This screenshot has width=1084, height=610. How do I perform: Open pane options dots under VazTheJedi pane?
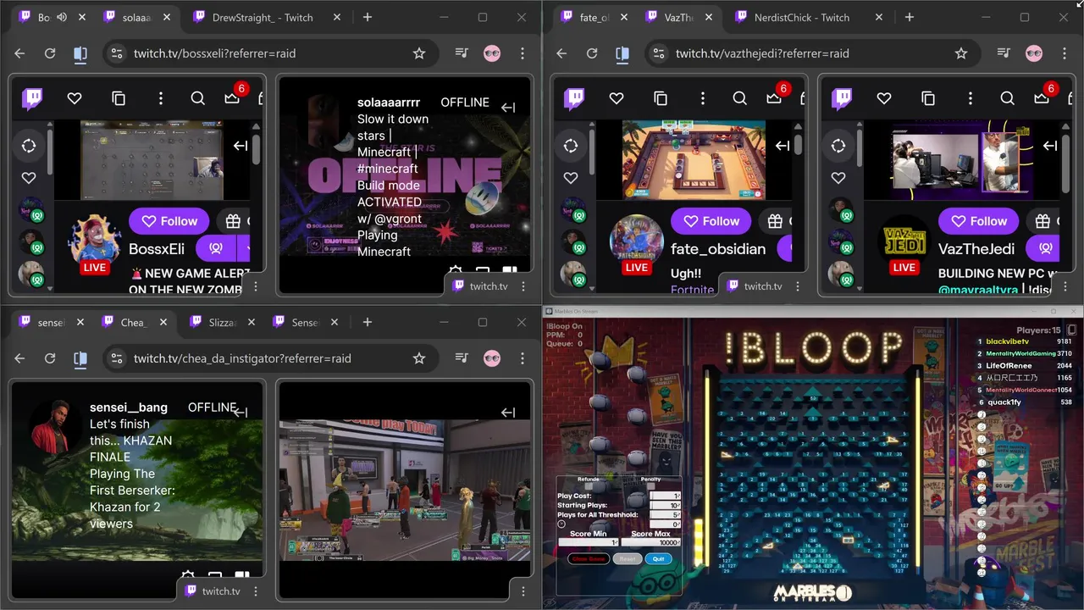[x=1065, y=286]
